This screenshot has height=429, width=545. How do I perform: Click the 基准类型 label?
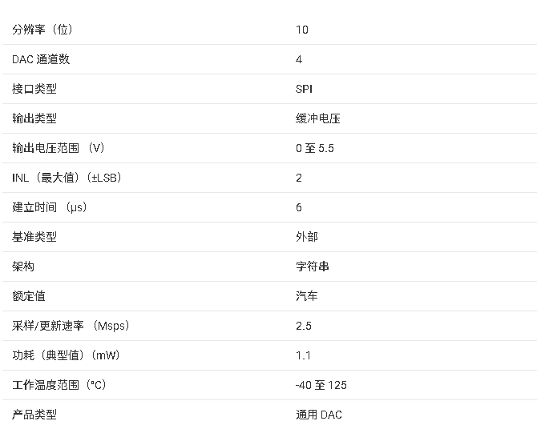coord(34,237)
